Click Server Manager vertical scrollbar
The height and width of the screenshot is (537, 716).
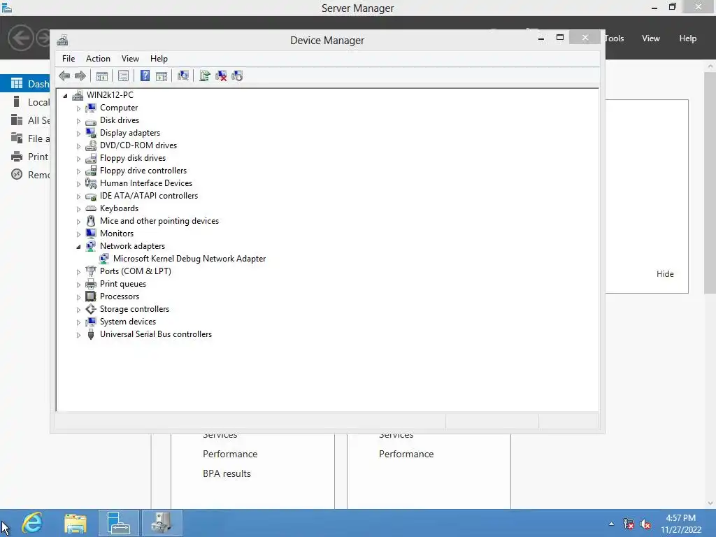[x=710, y=182]
